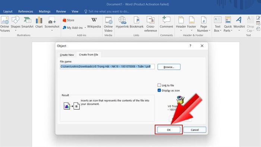
Task: Switch to the Review ribbon tab
Action: coord(61,12)
